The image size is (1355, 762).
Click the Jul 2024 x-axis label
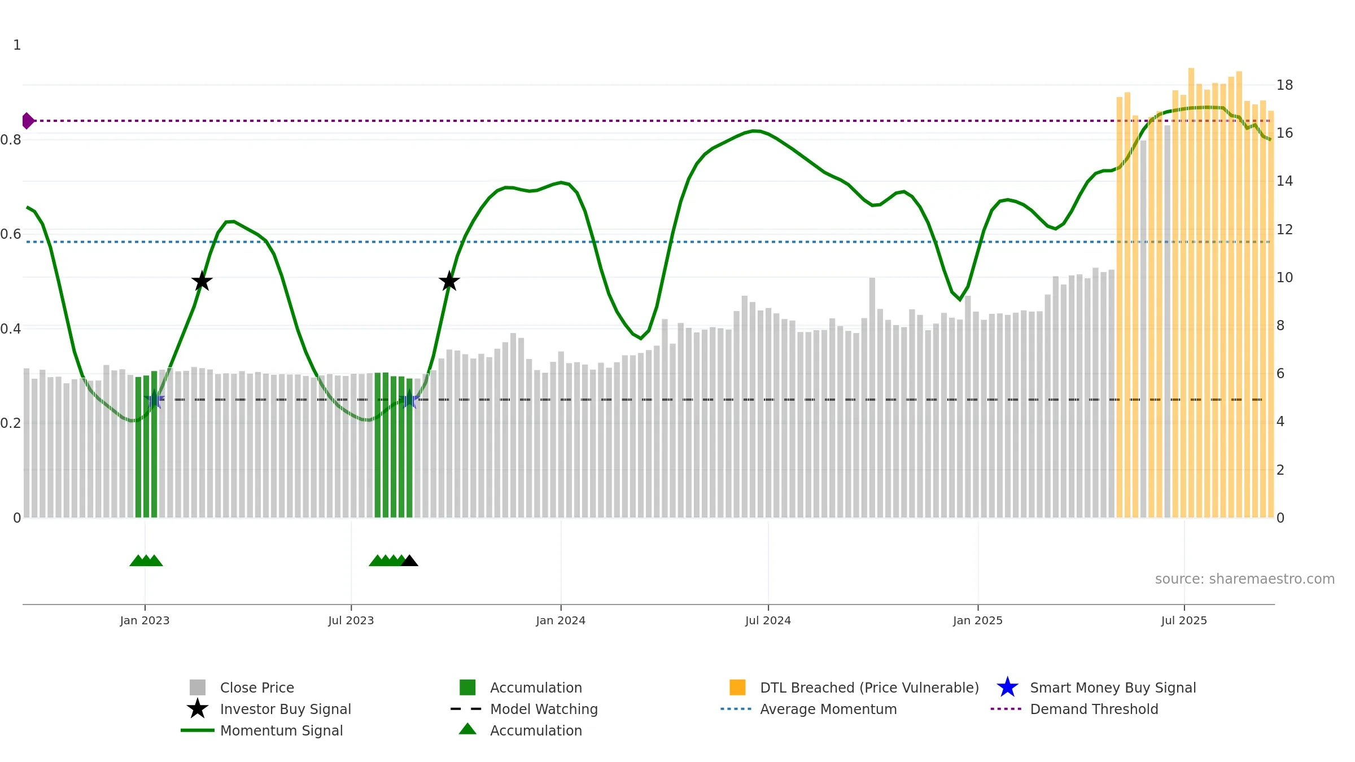(x=768, y=621)
